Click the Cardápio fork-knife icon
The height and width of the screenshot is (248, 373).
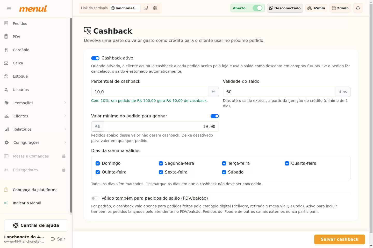pyautogui.click(x=6, y=50)
